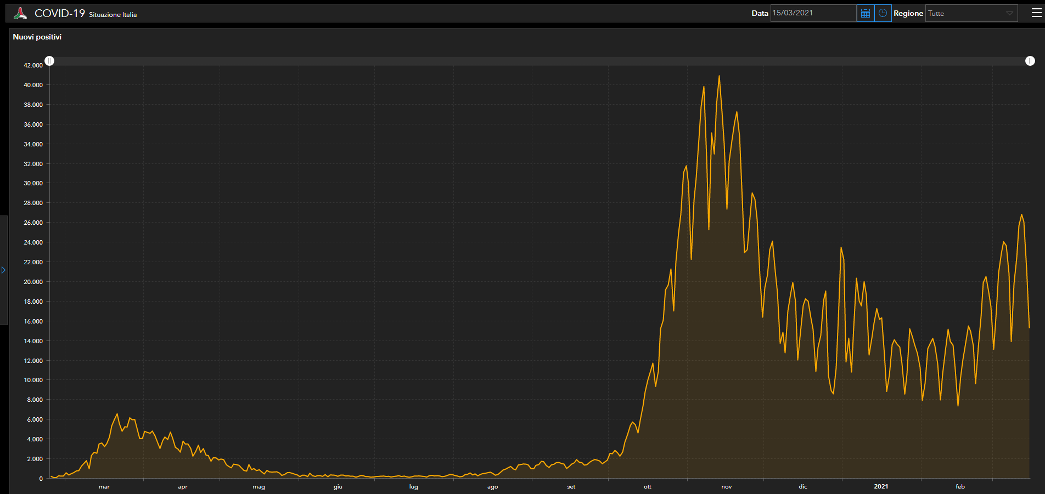Click the Data field with 15/03/2021
1045x494 pixels.
click(x=813, y=13)
